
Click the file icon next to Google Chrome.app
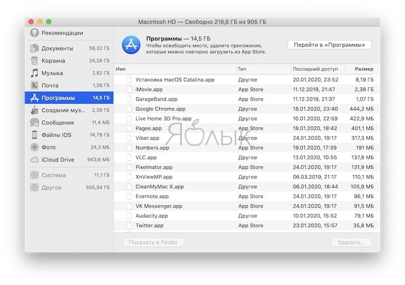pyautogui.click(x=129, y=109)
